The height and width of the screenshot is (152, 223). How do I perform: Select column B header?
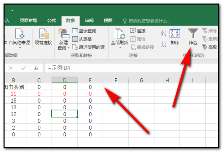tap(15, 80)
